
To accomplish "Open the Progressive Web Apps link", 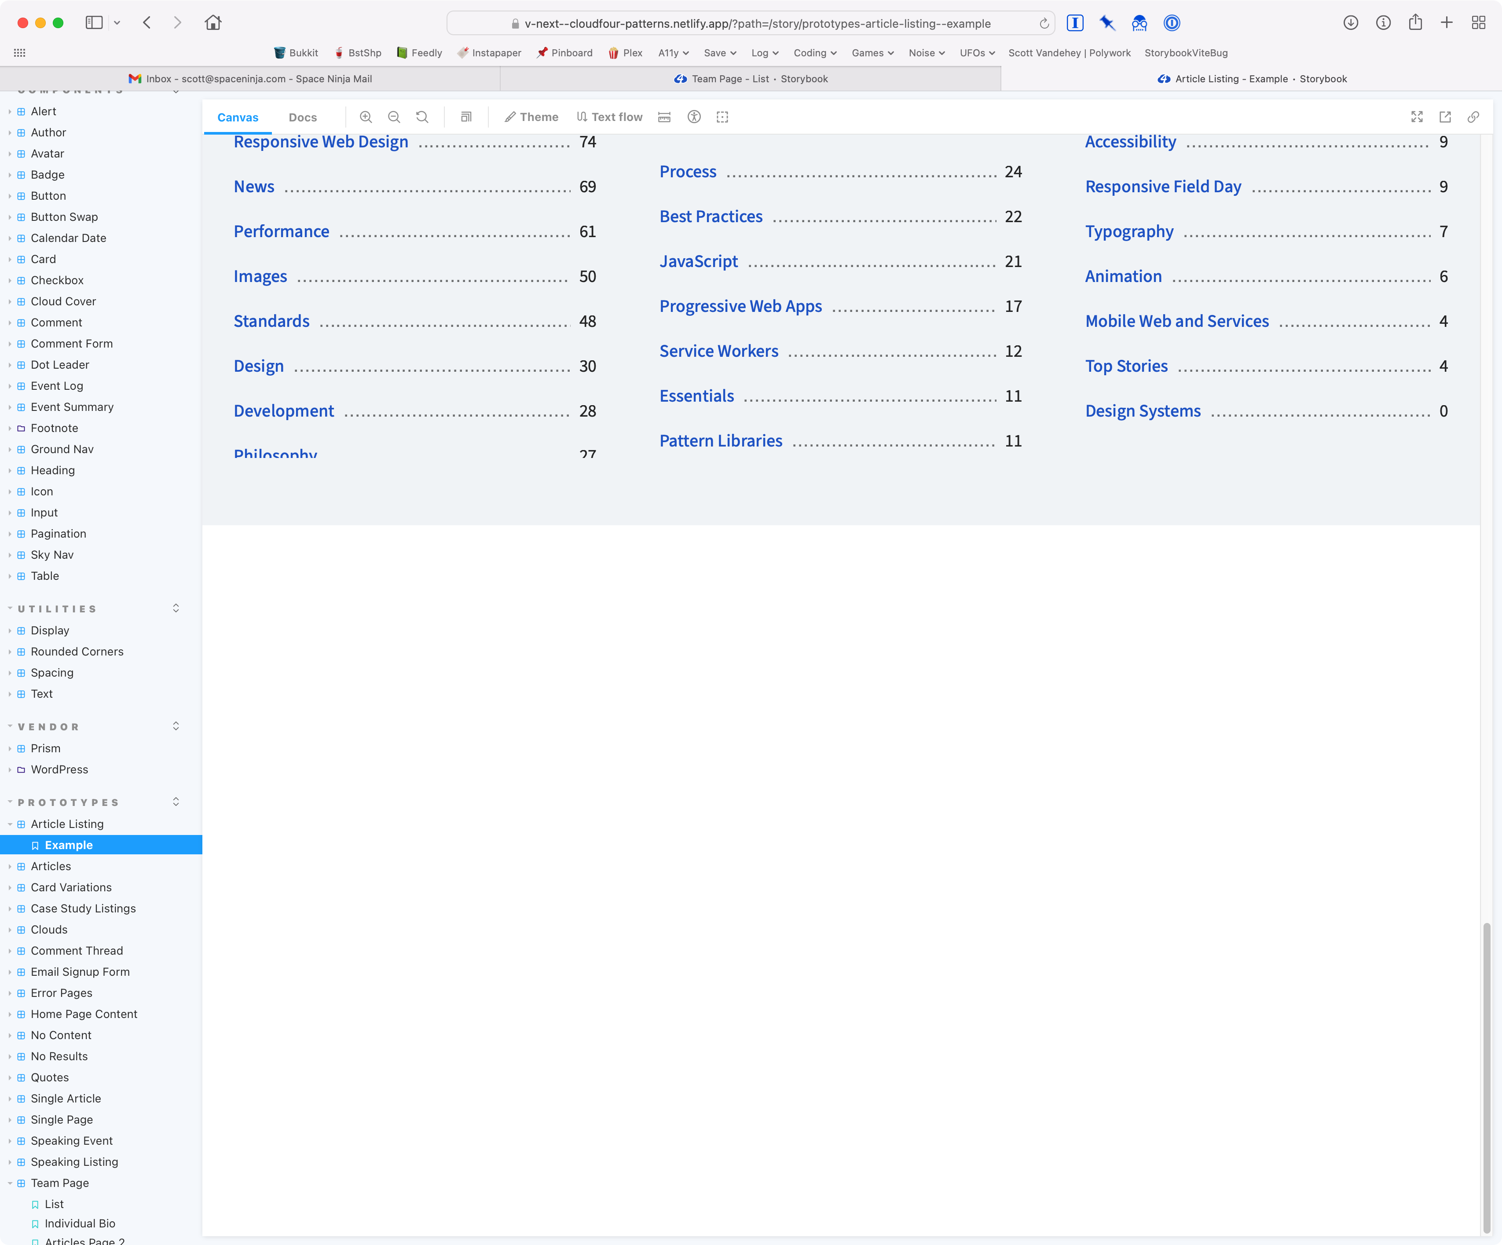I will (x=740, y=306).
